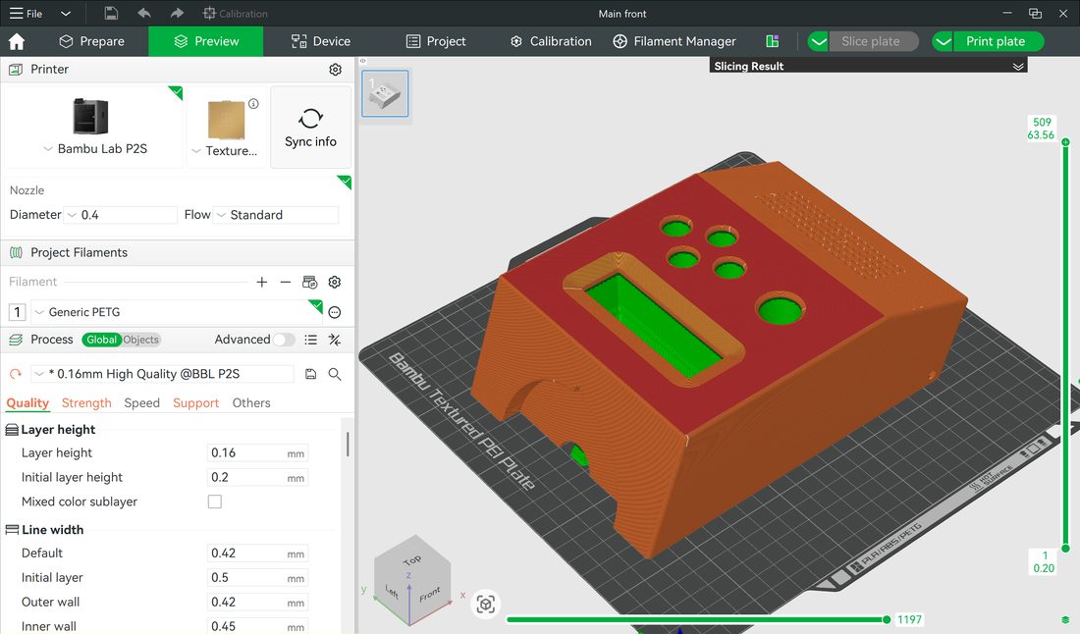
Task: Open filament settings gear icon
Action: point(335,282)
